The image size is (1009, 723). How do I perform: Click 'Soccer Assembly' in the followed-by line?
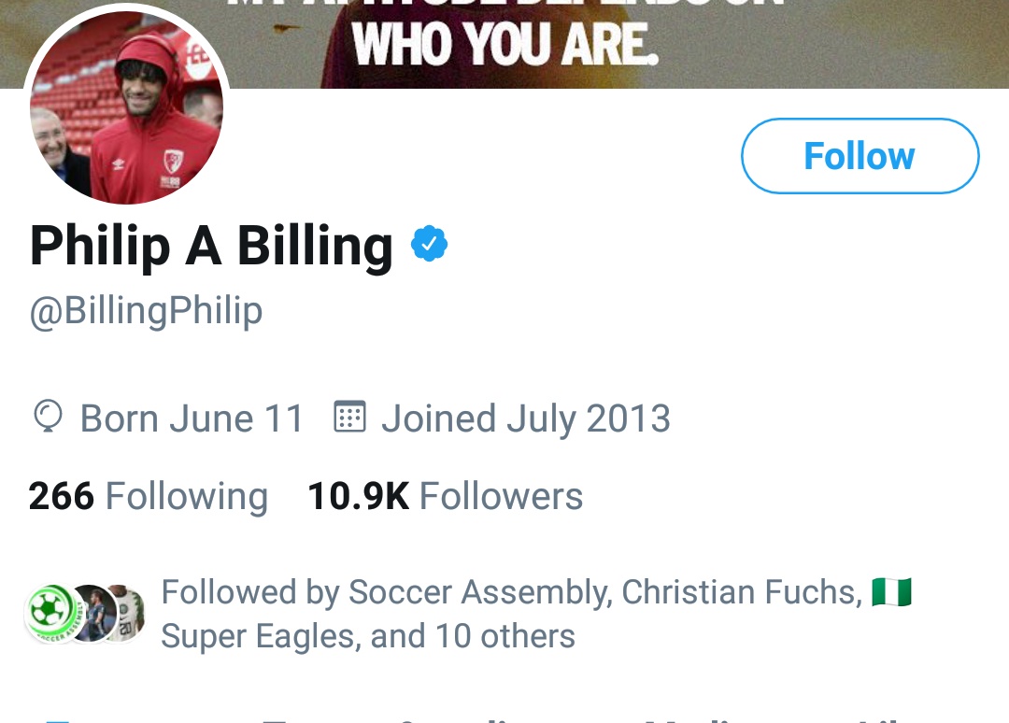tap(478, 592)
